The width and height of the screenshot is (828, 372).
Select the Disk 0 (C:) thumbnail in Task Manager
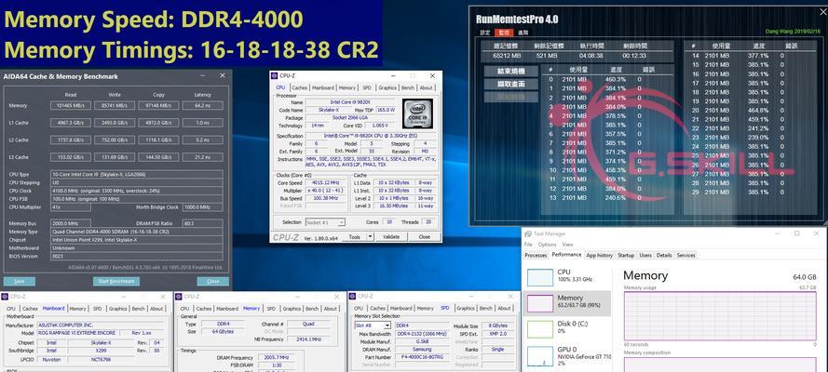539,329
